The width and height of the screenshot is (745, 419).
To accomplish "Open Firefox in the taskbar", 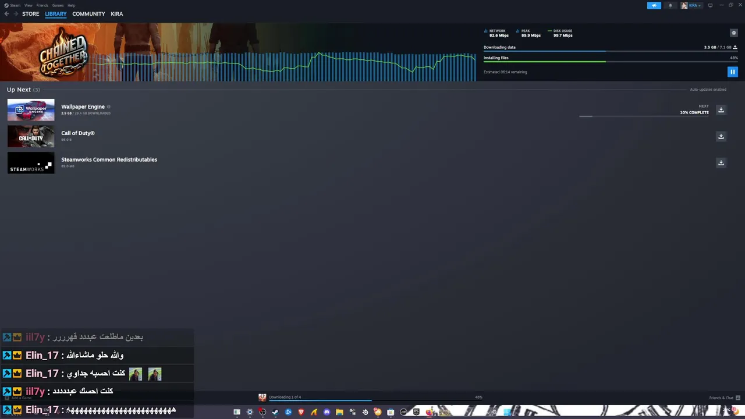I will coord(429,412).
